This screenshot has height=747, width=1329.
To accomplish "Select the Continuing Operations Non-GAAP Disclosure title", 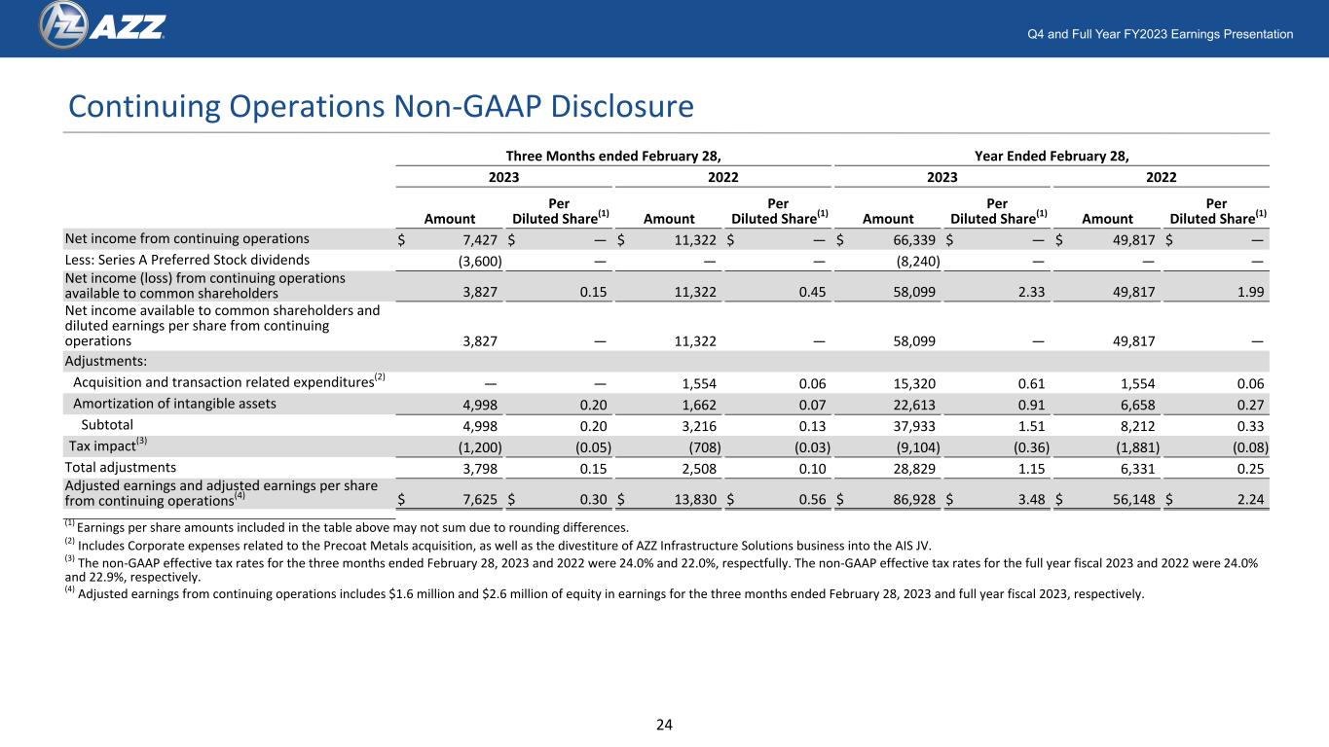I will (x=379, y=105).
